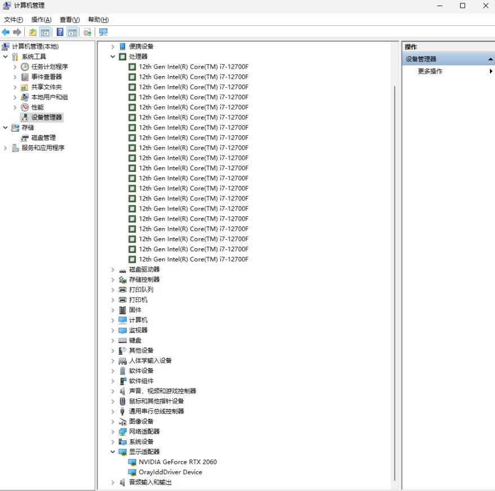Click the 事件查看器 icon
The image size is (495, 491).
[25, 77]
